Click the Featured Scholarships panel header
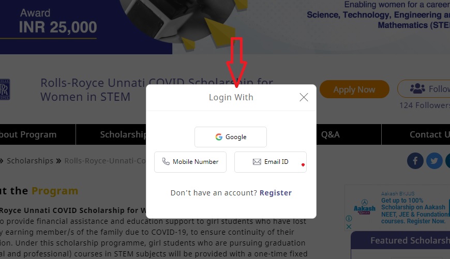Image resolution: width=450 pixels, height=259 pixels. 410,240
